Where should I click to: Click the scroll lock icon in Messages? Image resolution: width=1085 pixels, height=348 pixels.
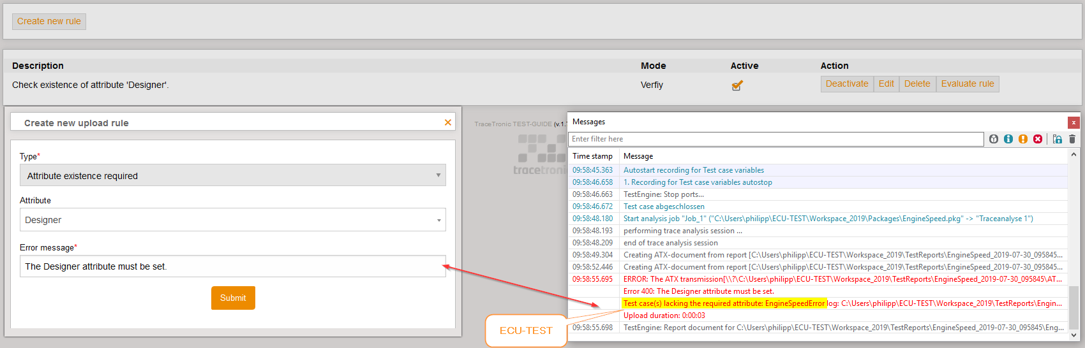(x=1058, y=139)
